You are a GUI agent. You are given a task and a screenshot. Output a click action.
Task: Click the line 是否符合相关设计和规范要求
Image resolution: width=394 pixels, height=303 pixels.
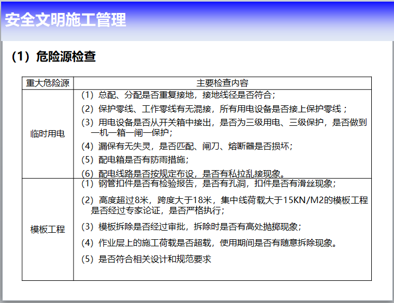146,259
